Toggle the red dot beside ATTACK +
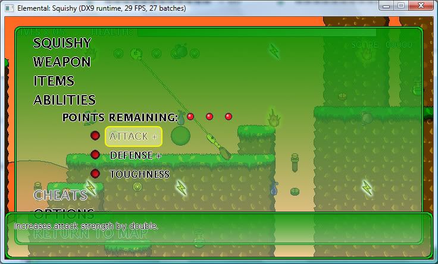Image resolution: width=438 pixels, height=264 pixels. pyautogui.click(x=95, y=136)
